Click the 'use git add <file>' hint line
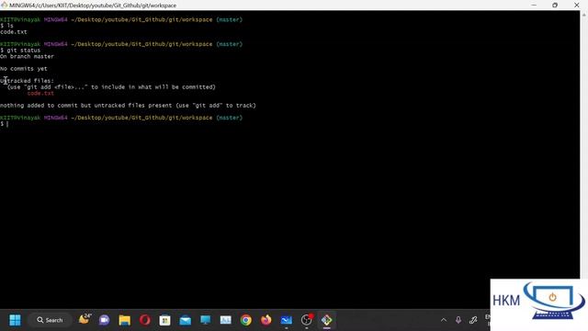The height and width of the screenshot is (331, 588). point(111,86)
